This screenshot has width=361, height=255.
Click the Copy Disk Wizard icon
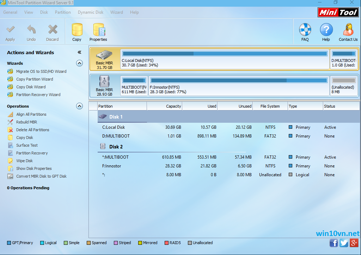[x=10, y=87]
